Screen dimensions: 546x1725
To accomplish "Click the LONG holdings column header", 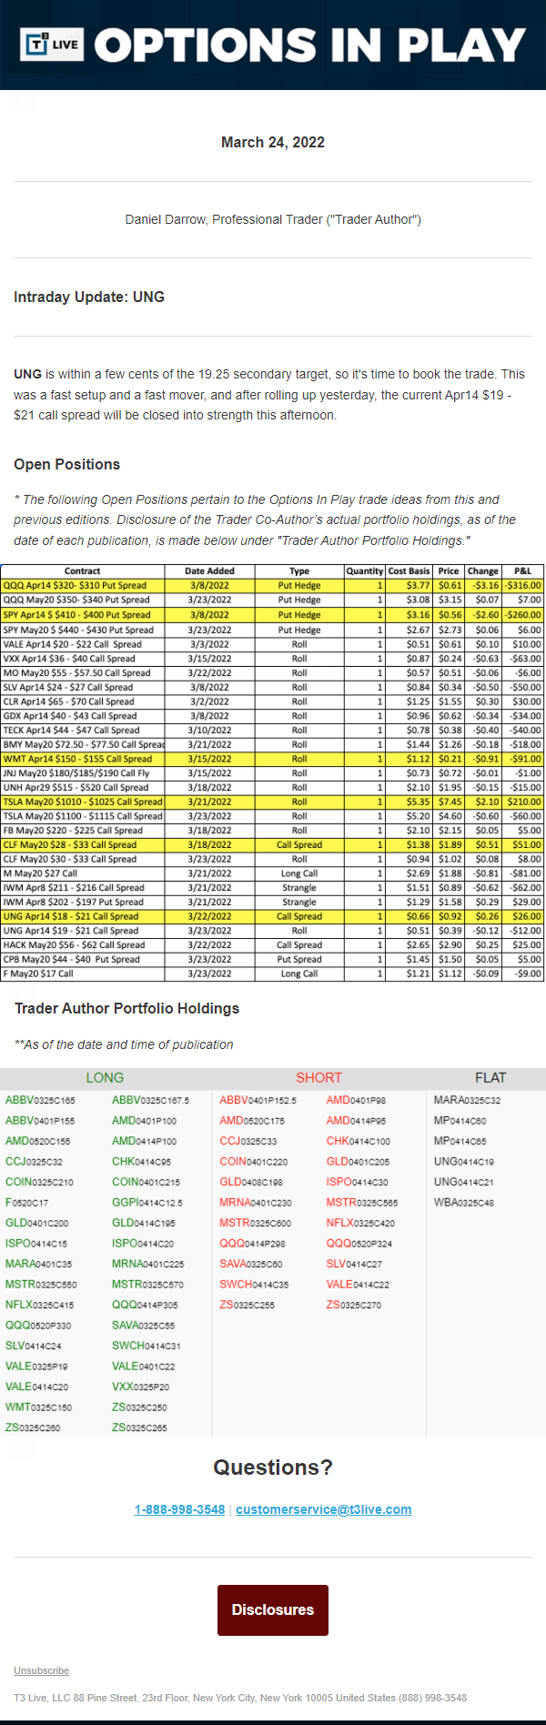I will [105, 1078].
